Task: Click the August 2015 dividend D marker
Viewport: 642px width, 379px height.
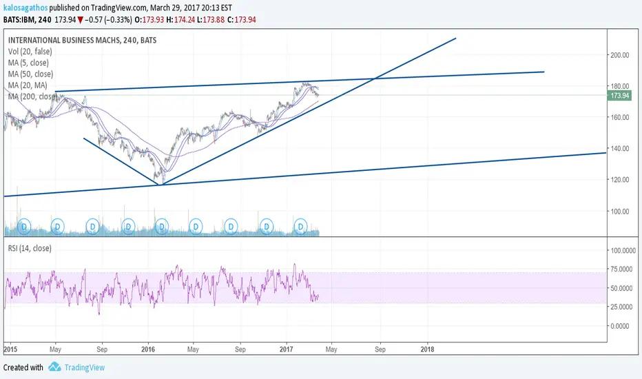Action: pos(92,226)
